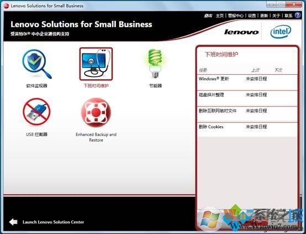Click the app icon in title bar

[7, 6]
